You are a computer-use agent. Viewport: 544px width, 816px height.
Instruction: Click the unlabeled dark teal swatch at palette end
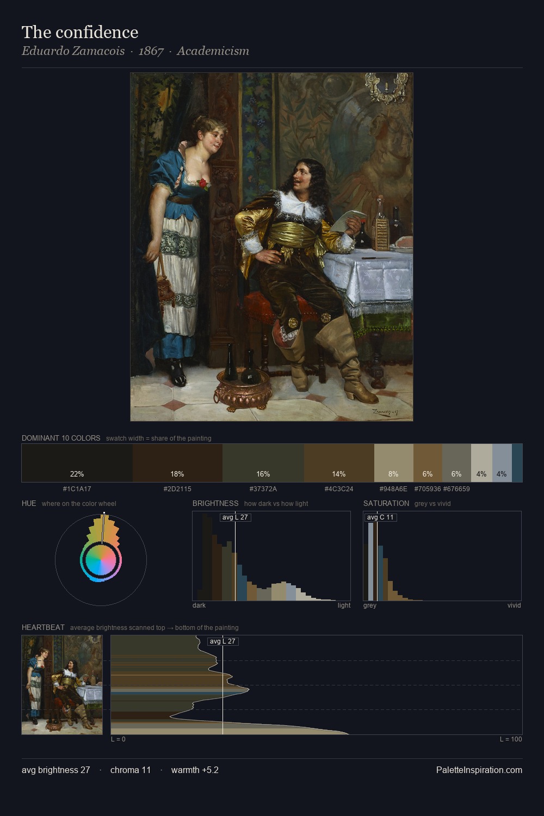(x=517, y=463)
